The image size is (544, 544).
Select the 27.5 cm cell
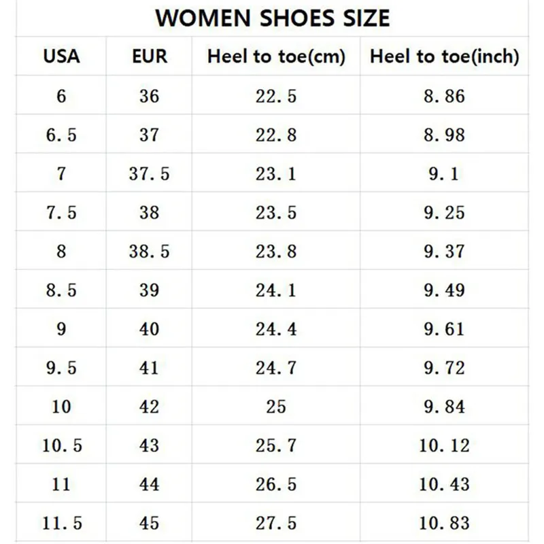[x=276, y=523]
